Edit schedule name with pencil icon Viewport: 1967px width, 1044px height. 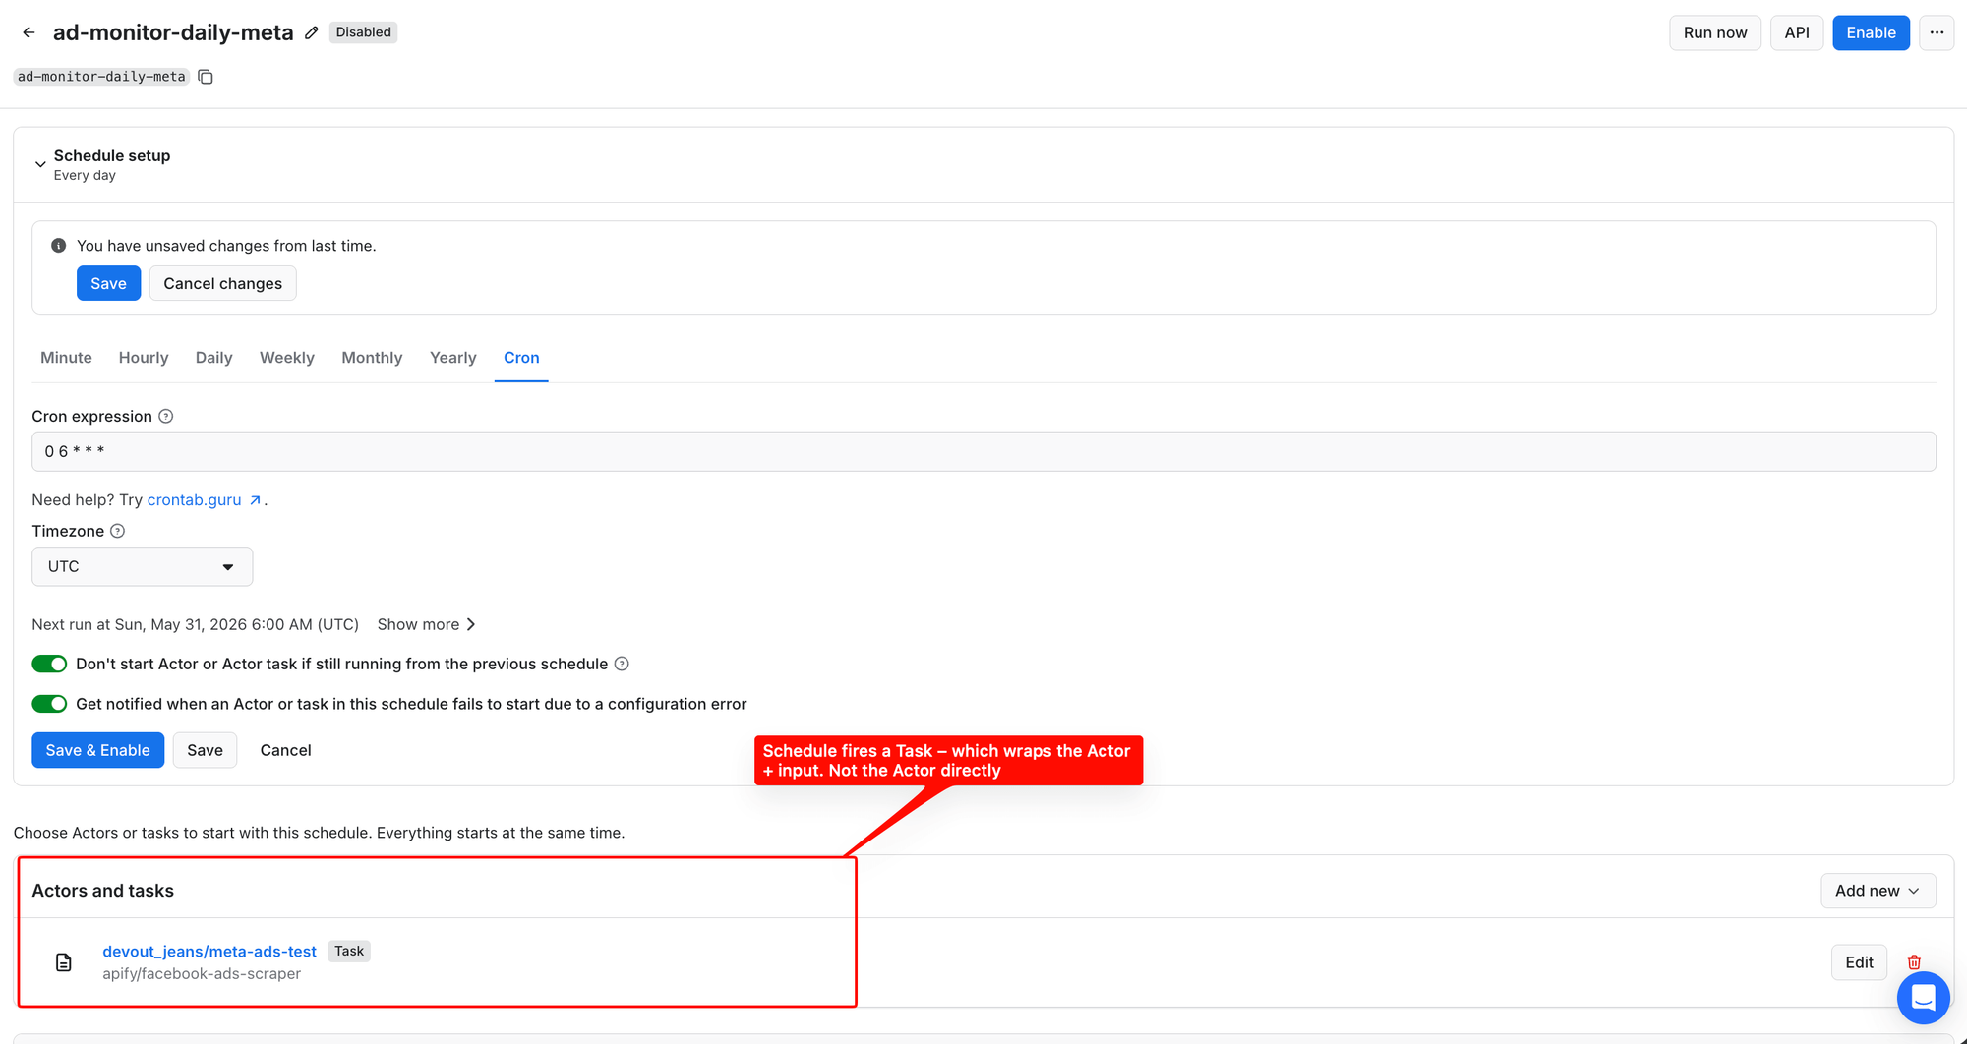(312, 32)
